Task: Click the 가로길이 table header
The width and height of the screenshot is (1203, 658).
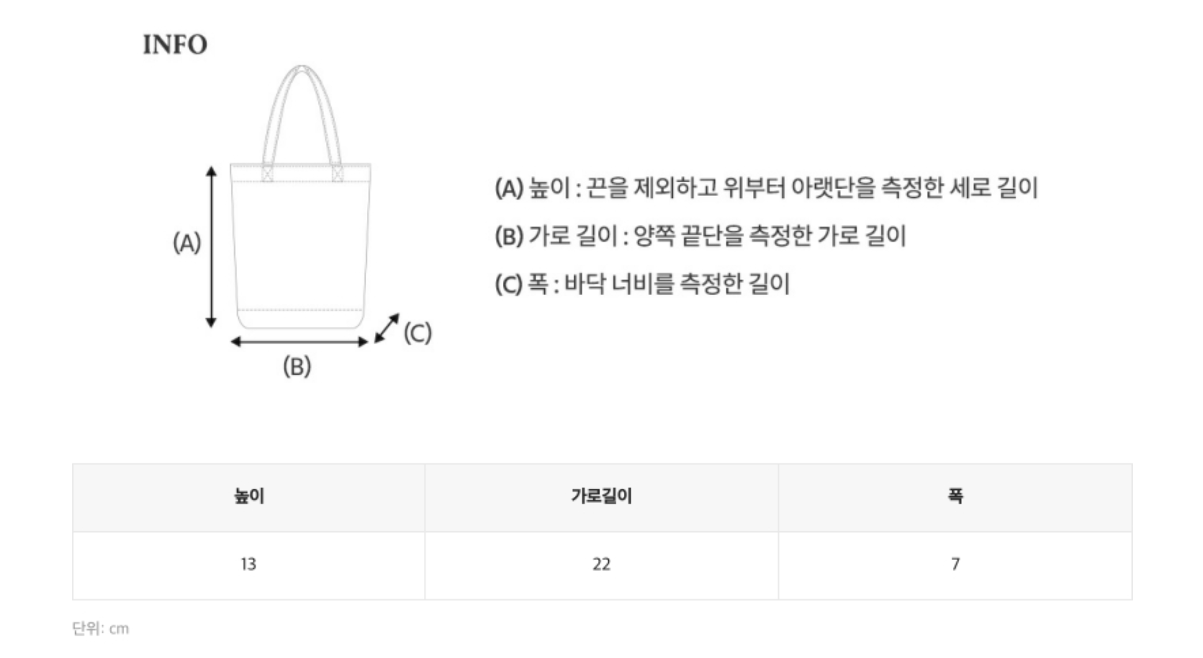Action: coord(601,496)
